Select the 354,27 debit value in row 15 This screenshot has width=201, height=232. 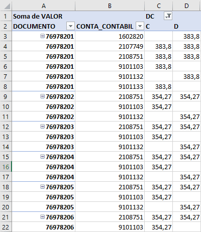click(187, 157)
